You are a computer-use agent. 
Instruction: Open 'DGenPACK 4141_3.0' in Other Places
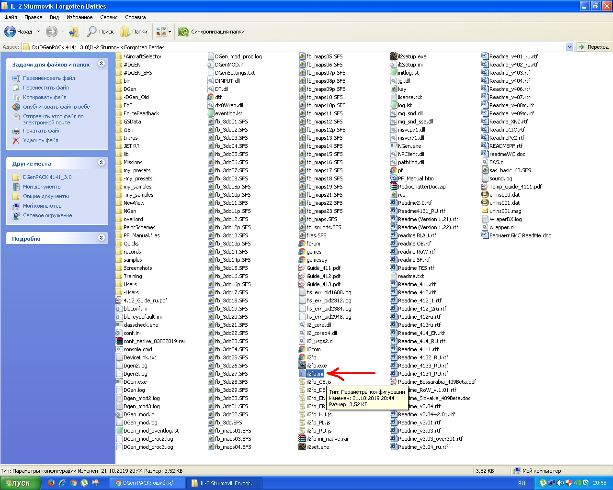(x=47, y=177)
